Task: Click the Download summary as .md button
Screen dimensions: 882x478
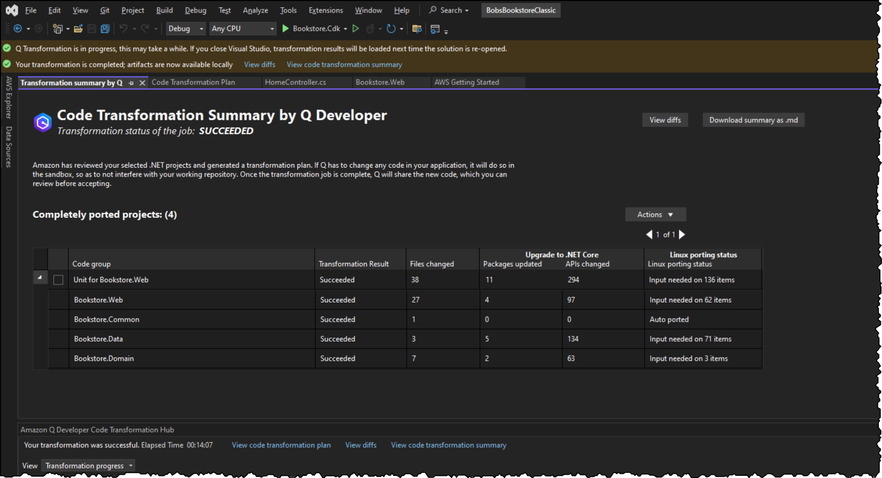Action: pyautogui.click(x=753, y=120)
